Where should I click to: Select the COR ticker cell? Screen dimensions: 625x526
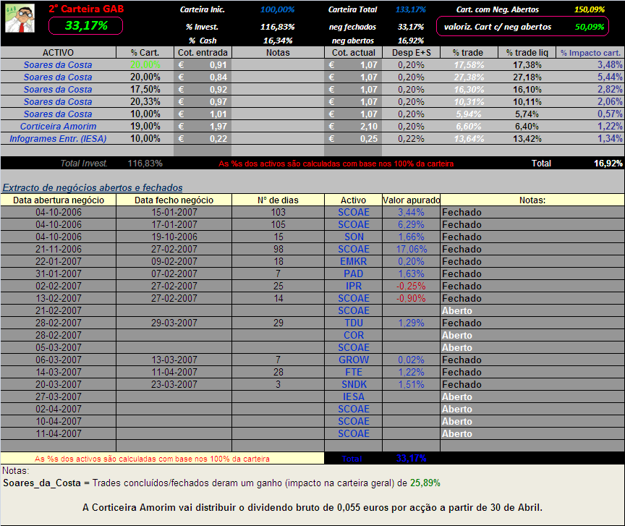[x=354, y=336]
